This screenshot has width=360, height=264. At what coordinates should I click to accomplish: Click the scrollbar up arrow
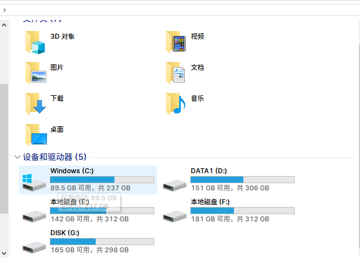pyautogui.click(x=4, y=25)
